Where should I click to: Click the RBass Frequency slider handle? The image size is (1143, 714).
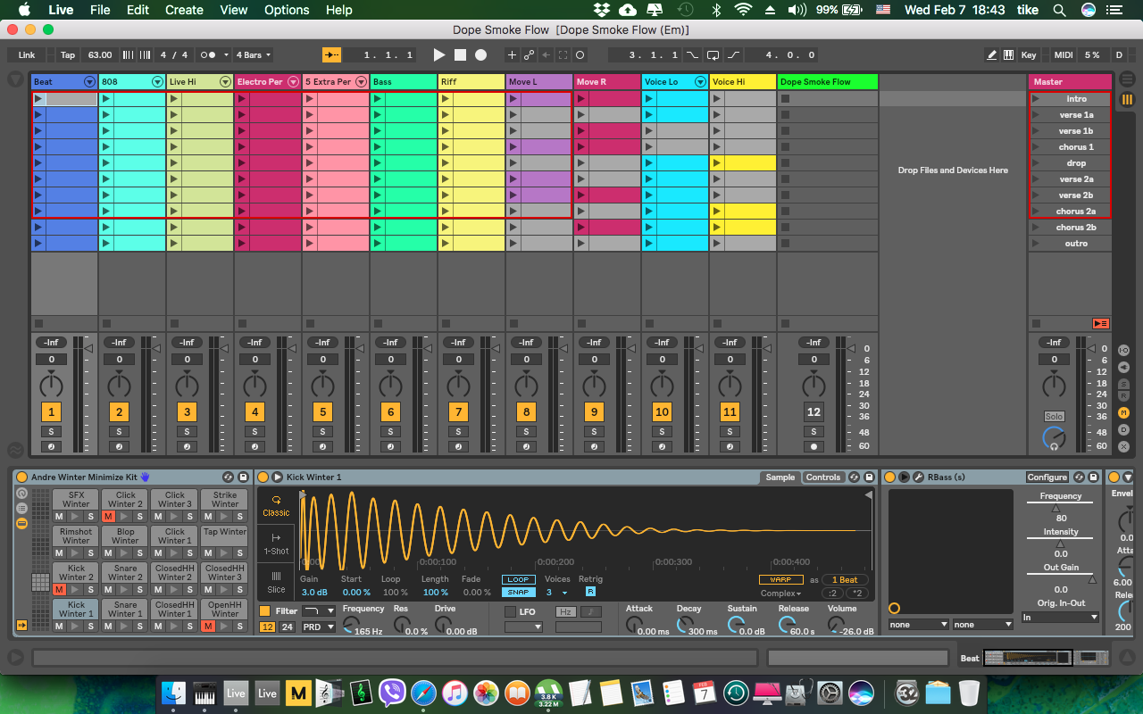(x=1056, y=508)
